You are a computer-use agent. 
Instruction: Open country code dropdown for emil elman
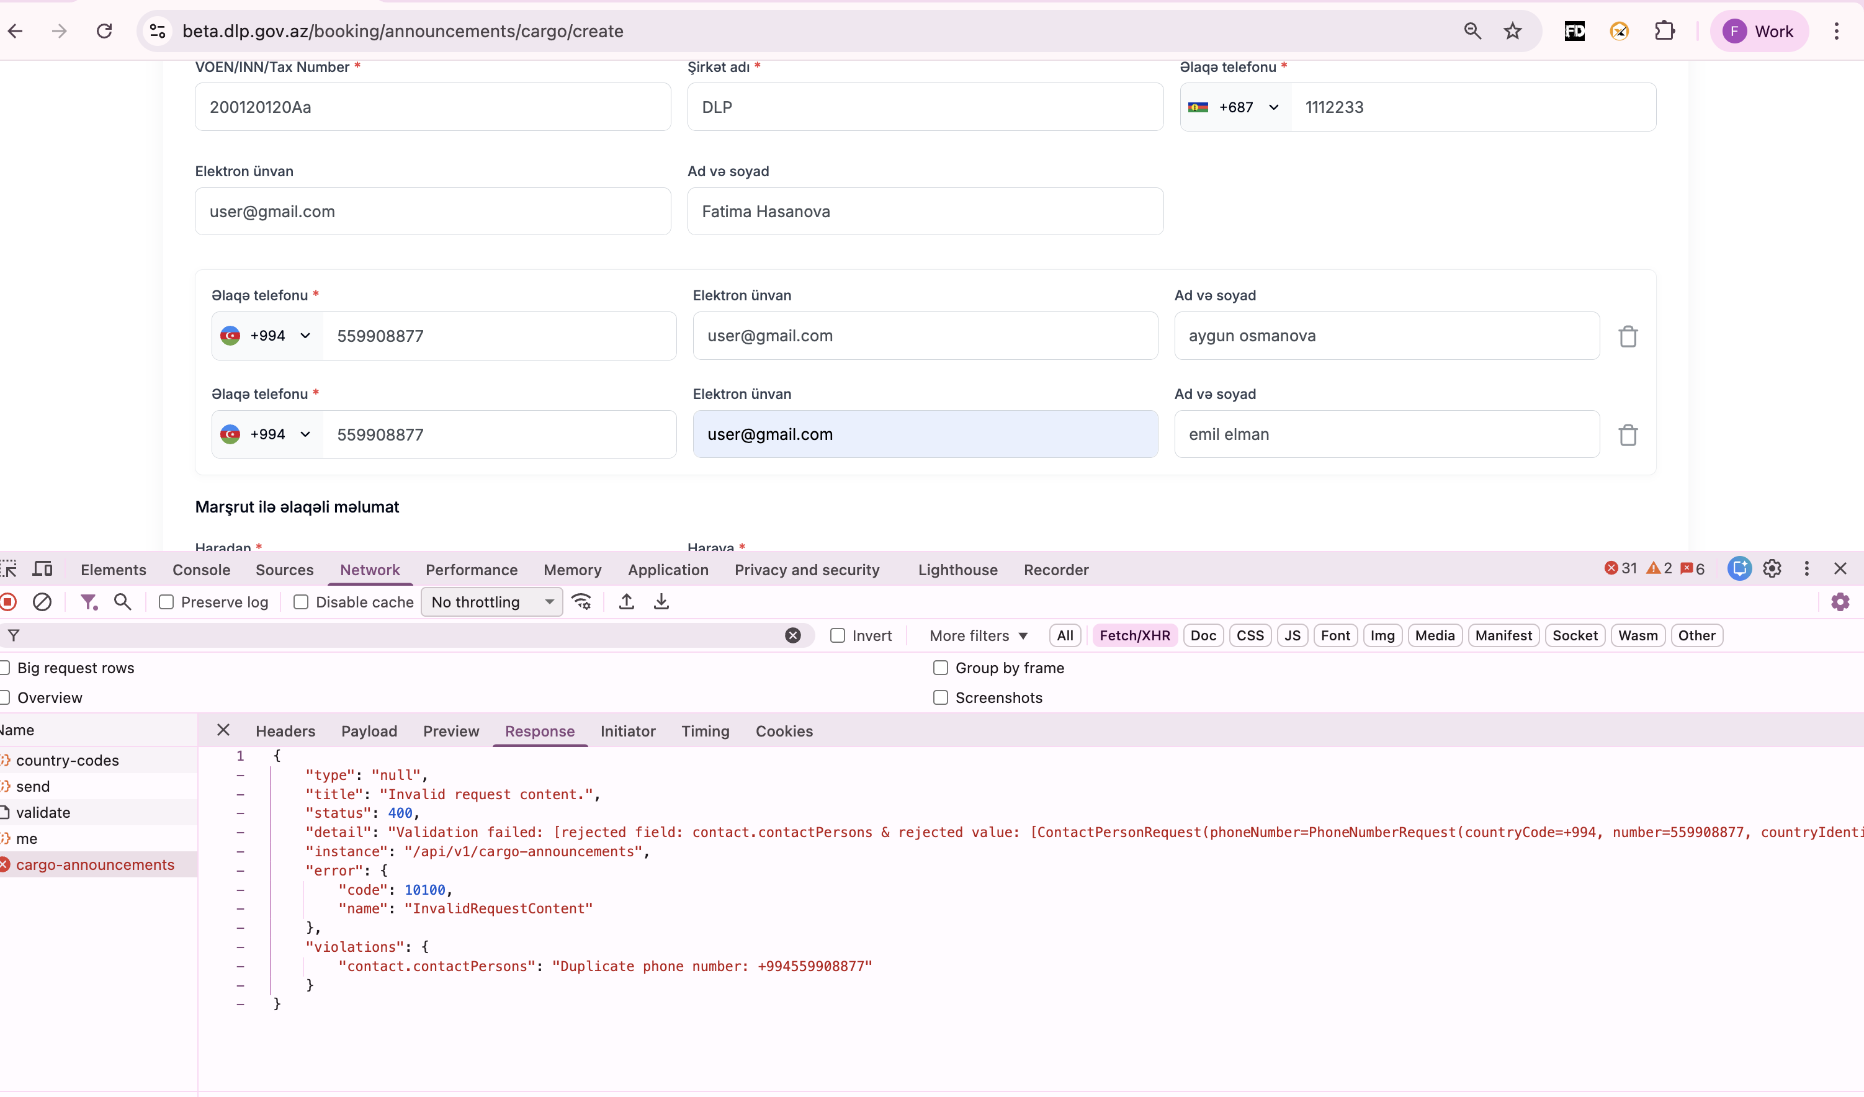click(267, 434)
